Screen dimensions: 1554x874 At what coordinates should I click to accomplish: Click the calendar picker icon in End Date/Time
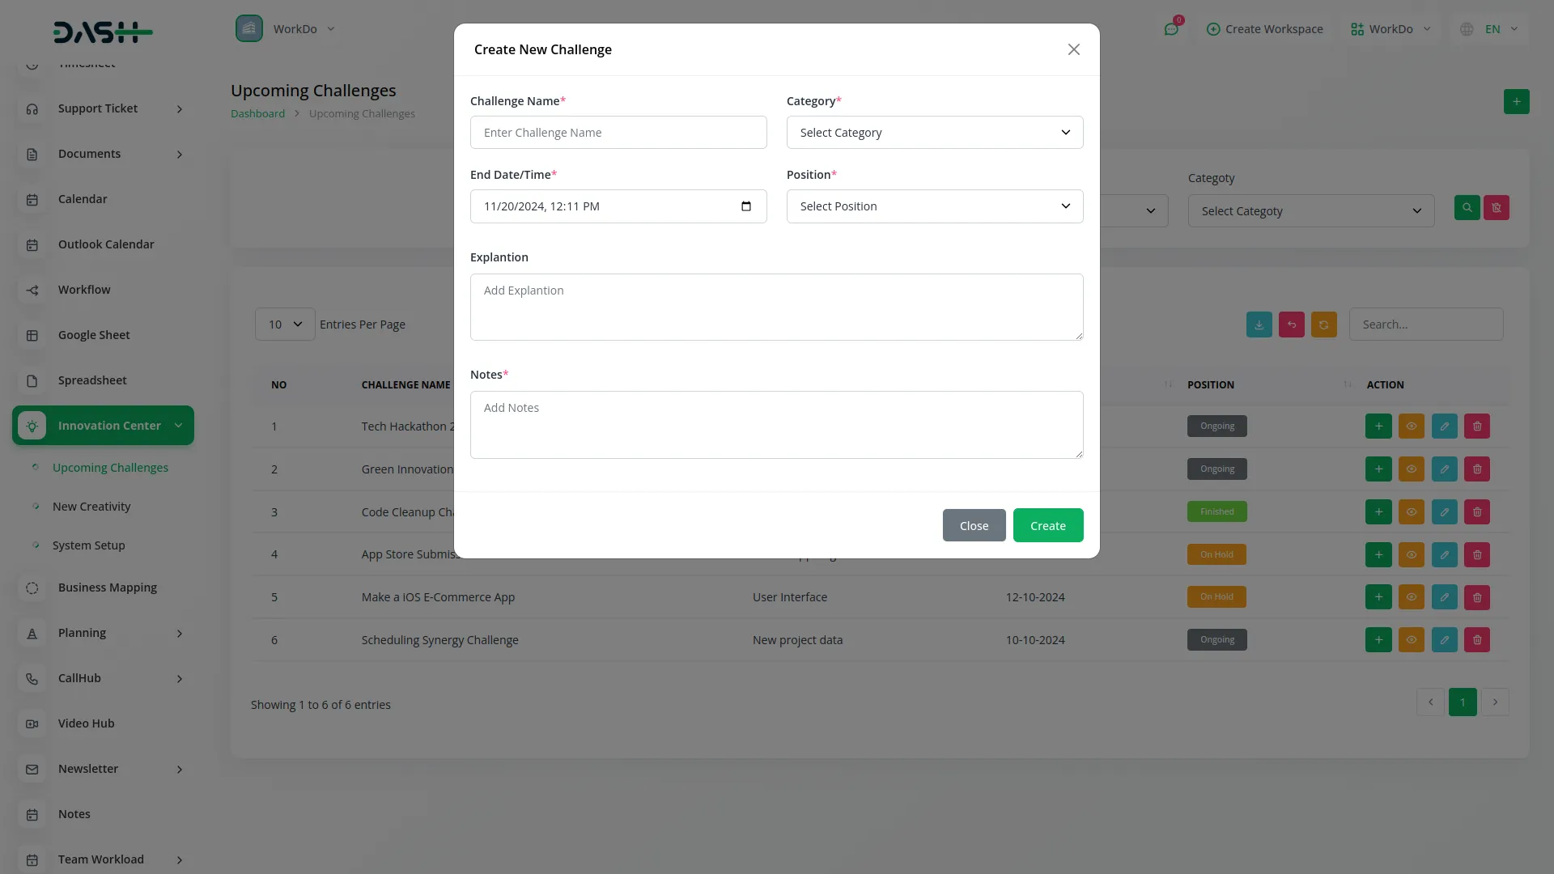click(745, 206)
